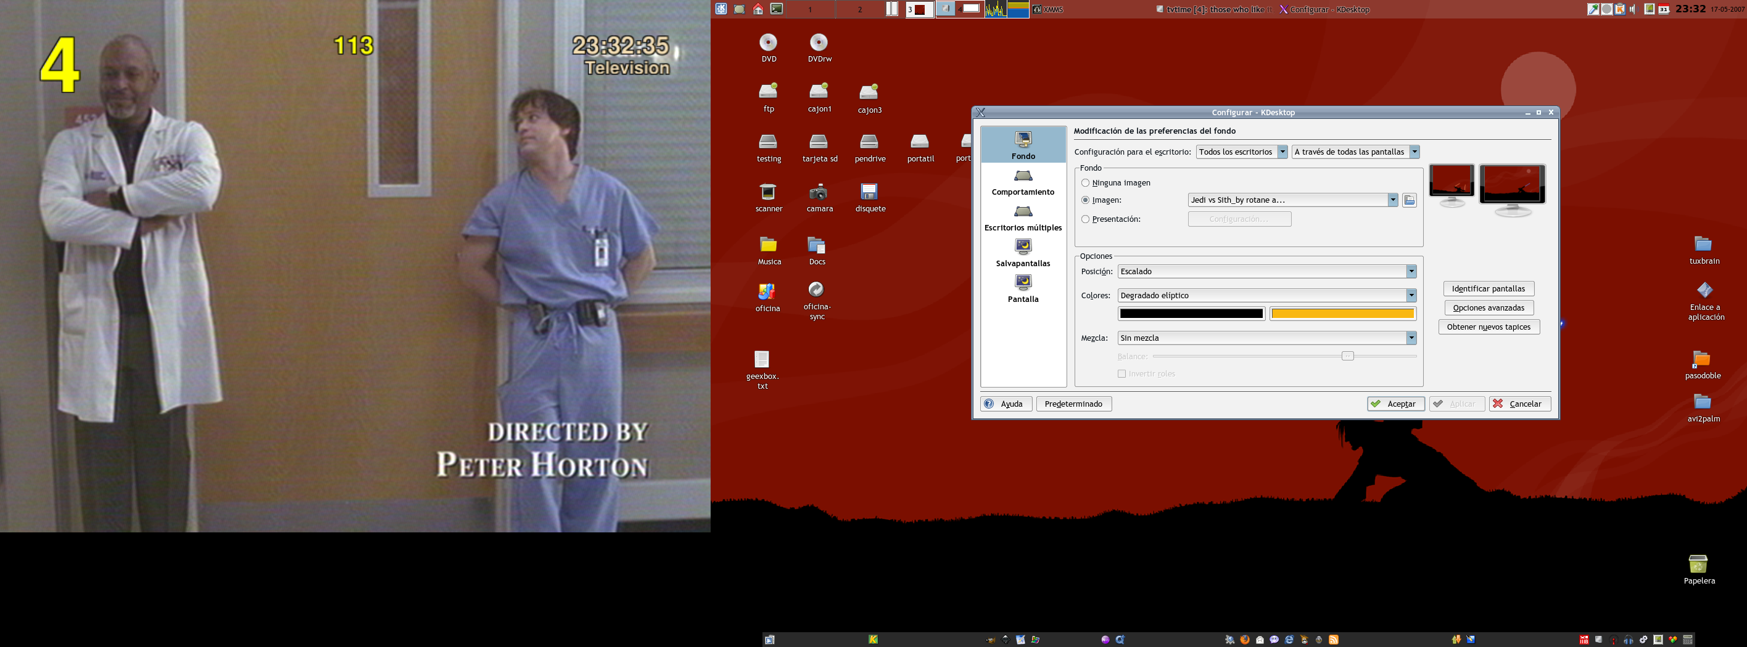
Task: Open Escritorios múltiples section
Action: [x=1023, y=219]
